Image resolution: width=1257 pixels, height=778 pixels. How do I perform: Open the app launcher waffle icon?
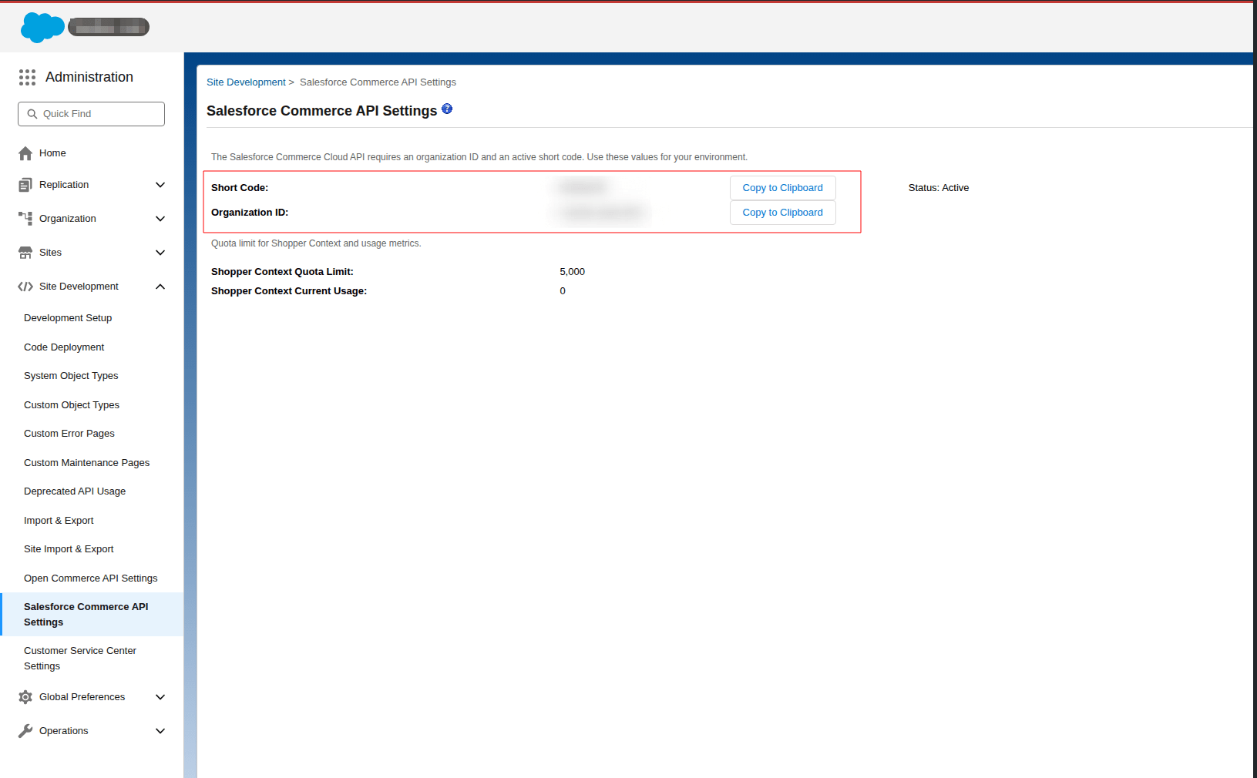pos(27,77)
